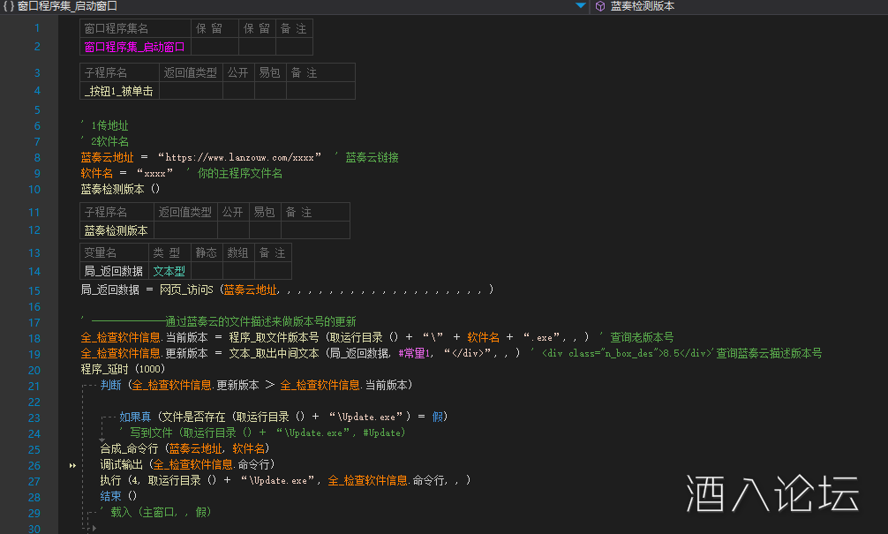Click the cube icon next to 蓝奏检测版本
This screenshot has width=888, height=534.
[x=600, y=6]
